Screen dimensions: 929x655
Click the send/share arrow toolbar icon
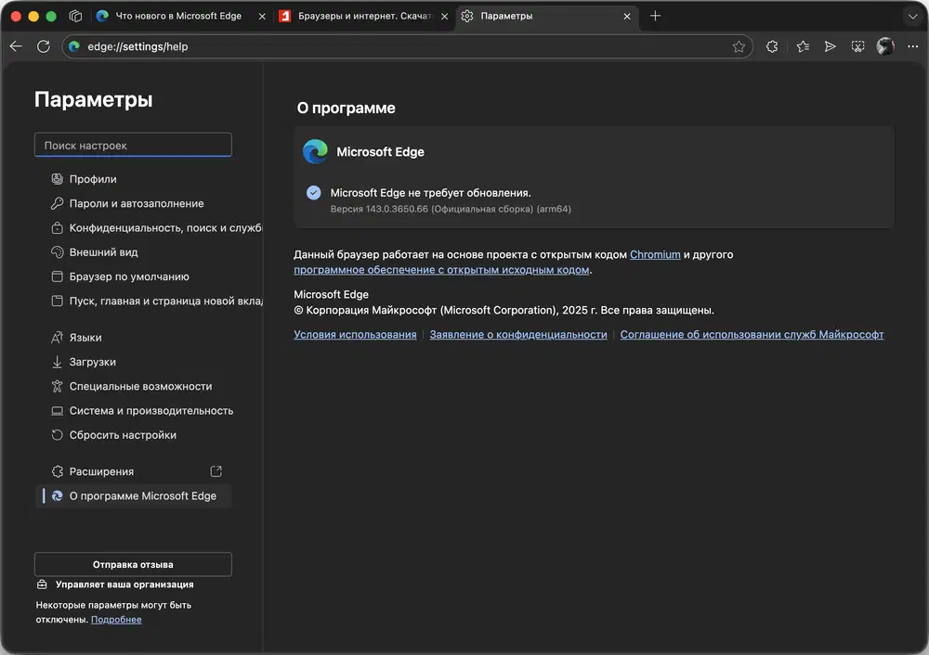pos(830,46)
